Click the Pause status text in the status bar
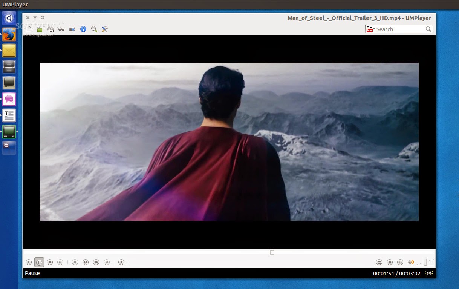This screenshot has width=459, height=289. click(32, 273)
